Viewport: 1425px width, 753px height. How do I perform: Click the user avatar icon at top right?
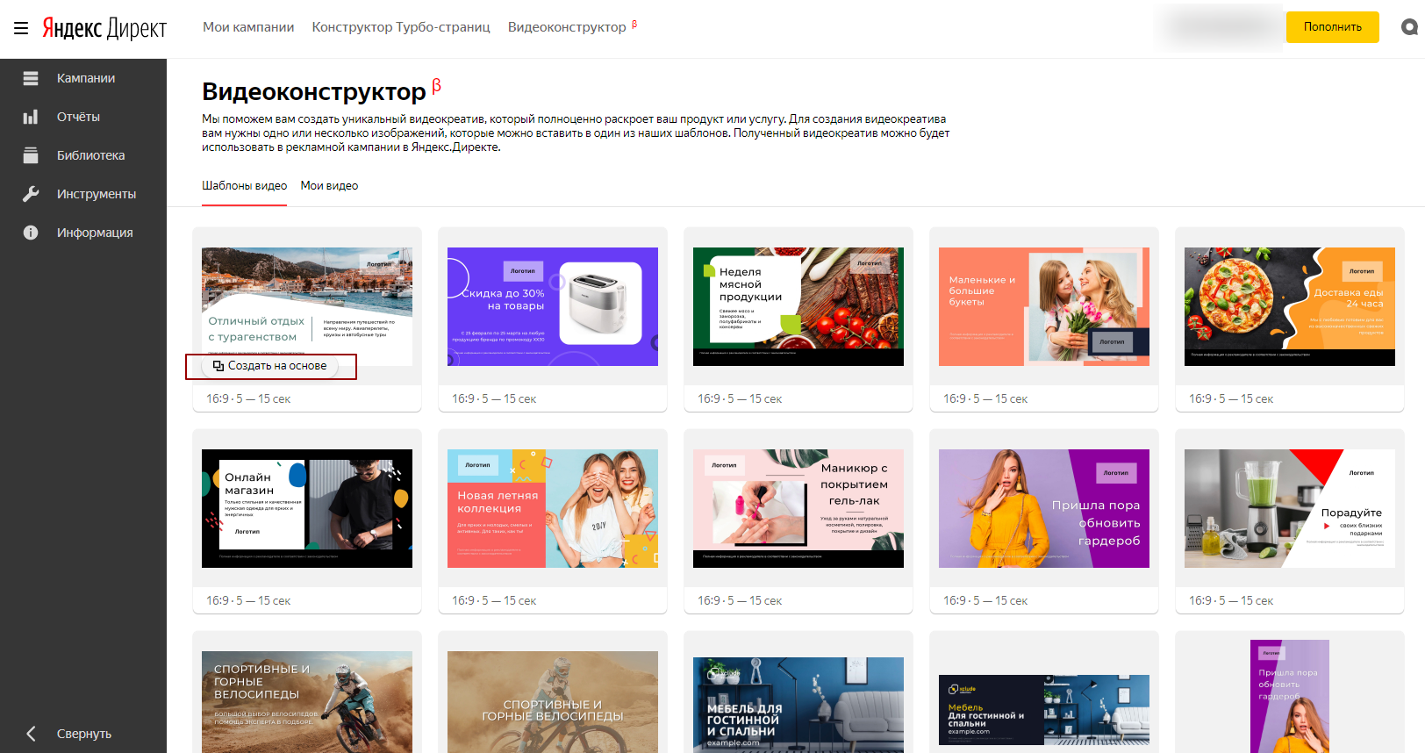click(x=1409, y=27)
